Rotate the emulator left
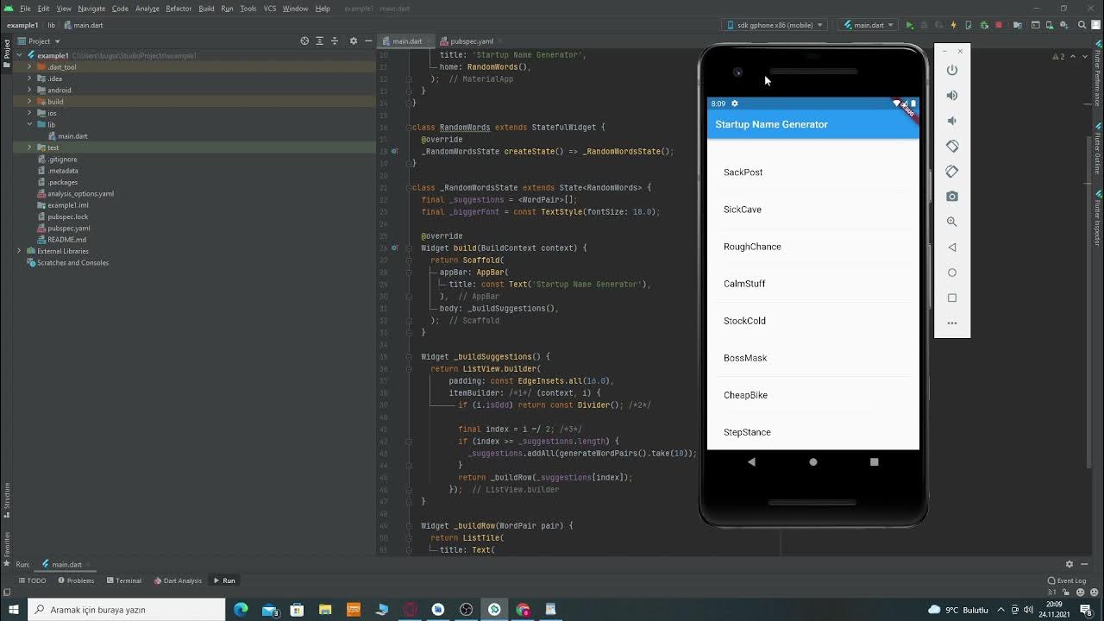The image size is (1104, 621). 952,147
